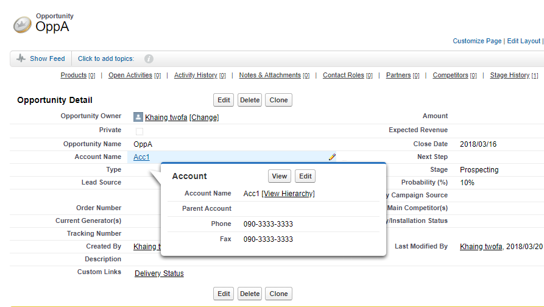Click the bottom Delete button
Screen dimensions: 544x307
point(249,294)
